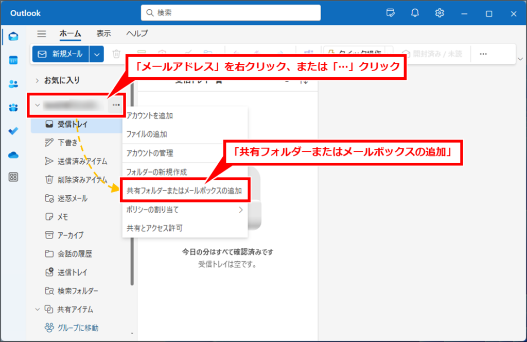Open the app launcher grid icon
527x342 pixels.
(13, 177)
